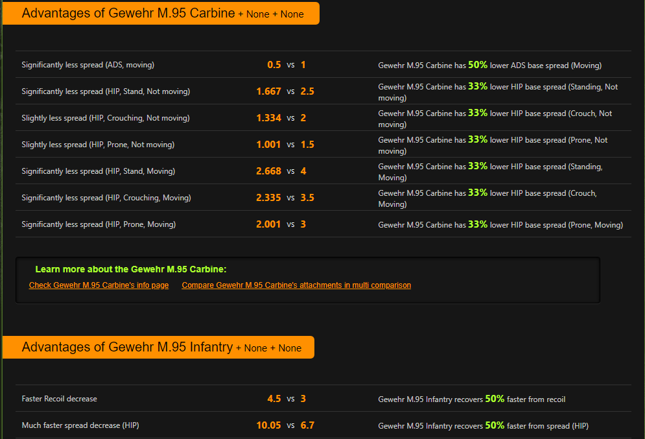This screenshot has width=645, height=439.
Task: Click the 'Faster Recoil decrease' row label
Action: pyautogui.click(x=59, y=399)
